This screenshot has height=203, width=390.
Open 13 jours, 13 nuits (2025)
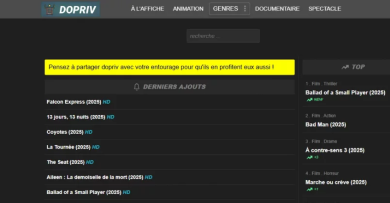pyautogui.click(x=76, y=117)
